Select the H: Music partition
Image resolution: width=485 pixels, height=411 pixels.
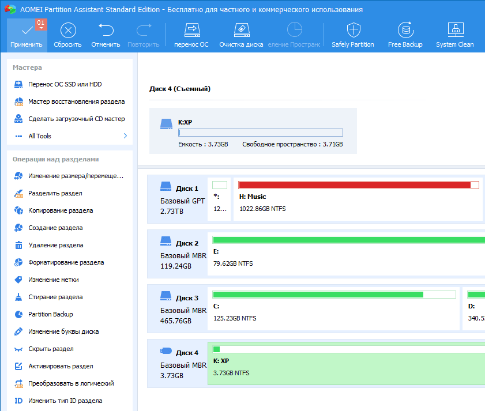click(358, 199)
